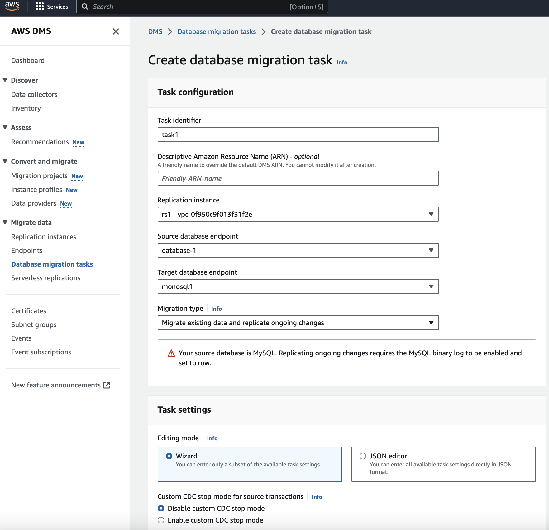The height and width of the screenshot is (530, 549).
Task: Collapse the Convert and migrate section
Action: click(5, 161)
